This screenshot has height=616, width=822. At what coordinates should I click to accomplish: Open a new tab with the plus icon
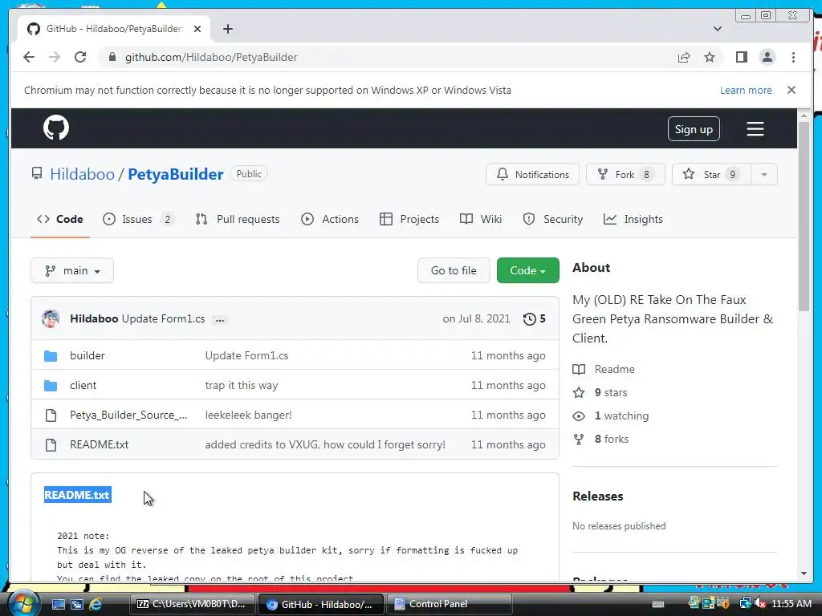click(x=227, y=29)
